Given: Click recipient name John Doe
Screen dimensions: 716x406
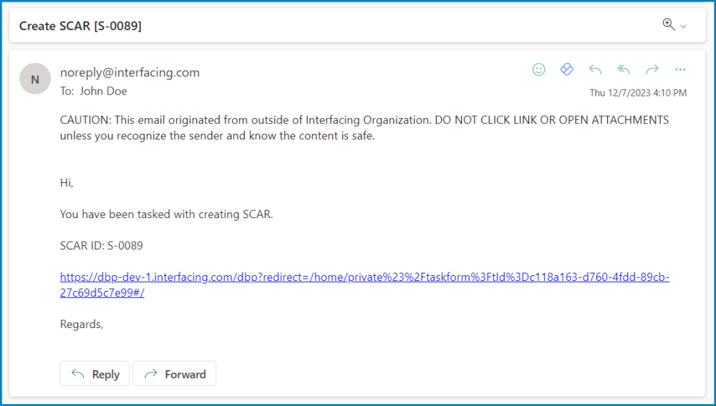Looking at the screenshot, I should 103,91.
